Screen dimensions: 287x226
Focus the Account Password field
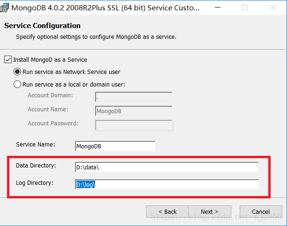tap(134, 125)
